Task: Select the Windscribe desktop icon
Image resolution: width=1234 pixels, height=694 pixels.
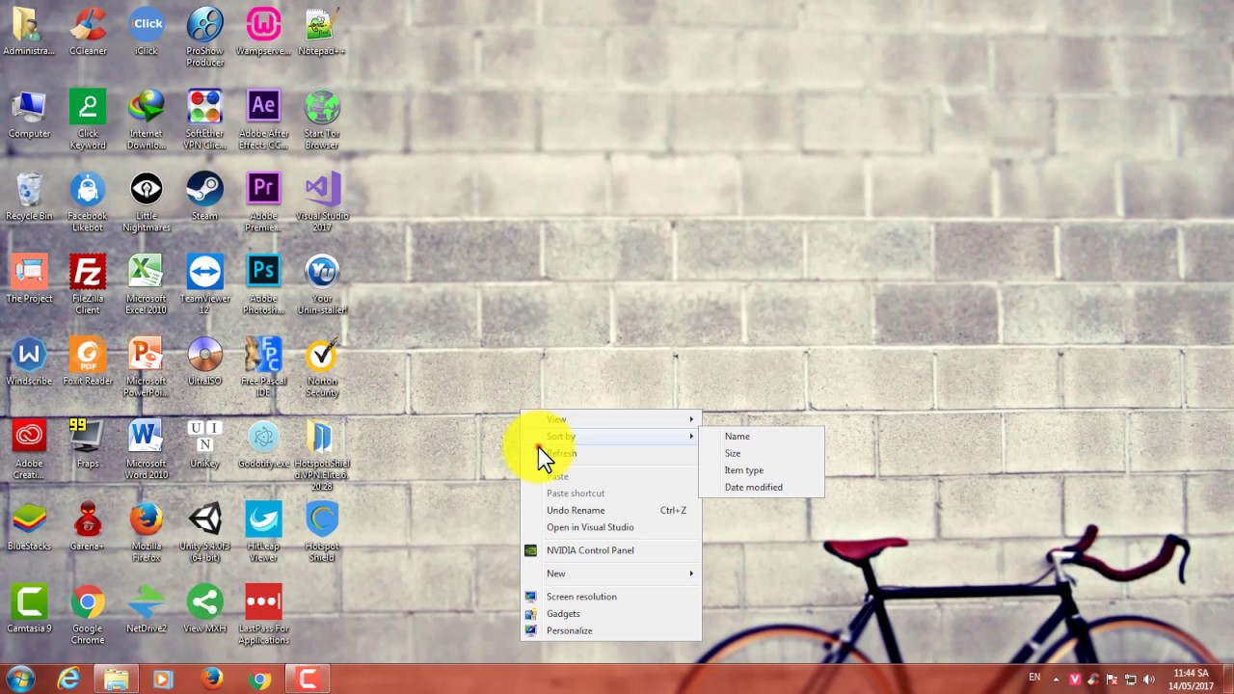Action: pyautogui.click(x=29, y=362)
